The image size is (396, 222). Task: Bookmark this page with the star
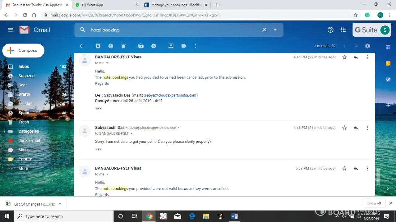pyautogui.click(x=355, y=15)
